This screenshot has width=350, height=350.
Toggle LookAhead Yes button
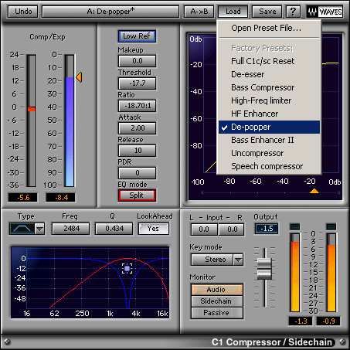coord(154,229)
